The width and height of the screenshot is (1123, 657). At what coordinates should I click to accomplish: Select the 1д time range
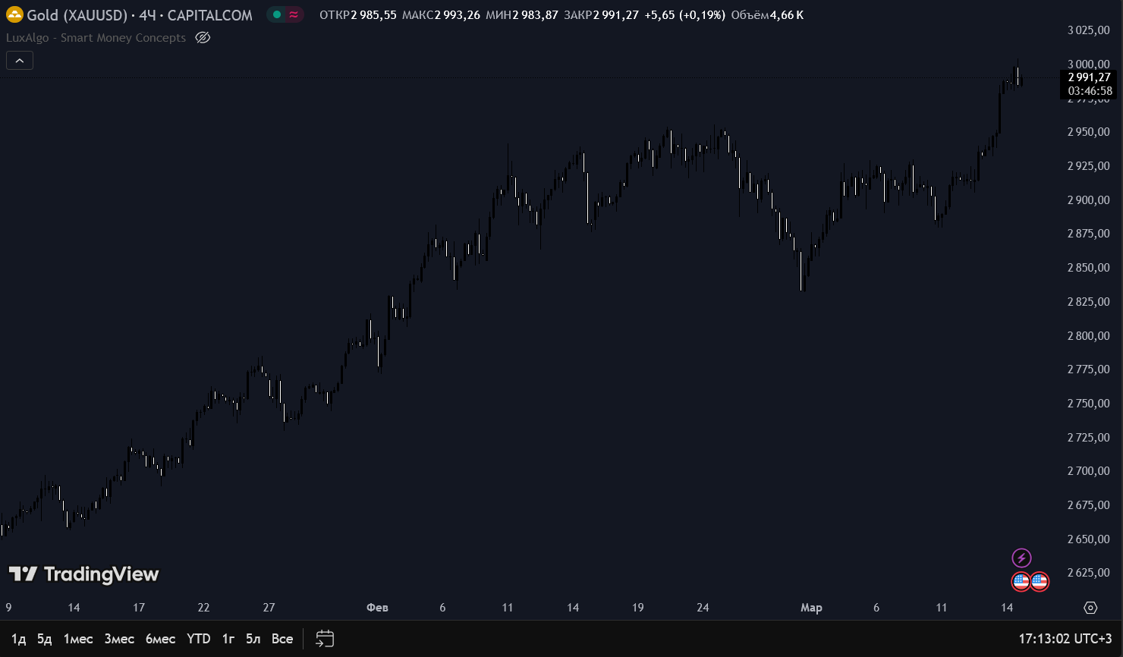(19, 639)
